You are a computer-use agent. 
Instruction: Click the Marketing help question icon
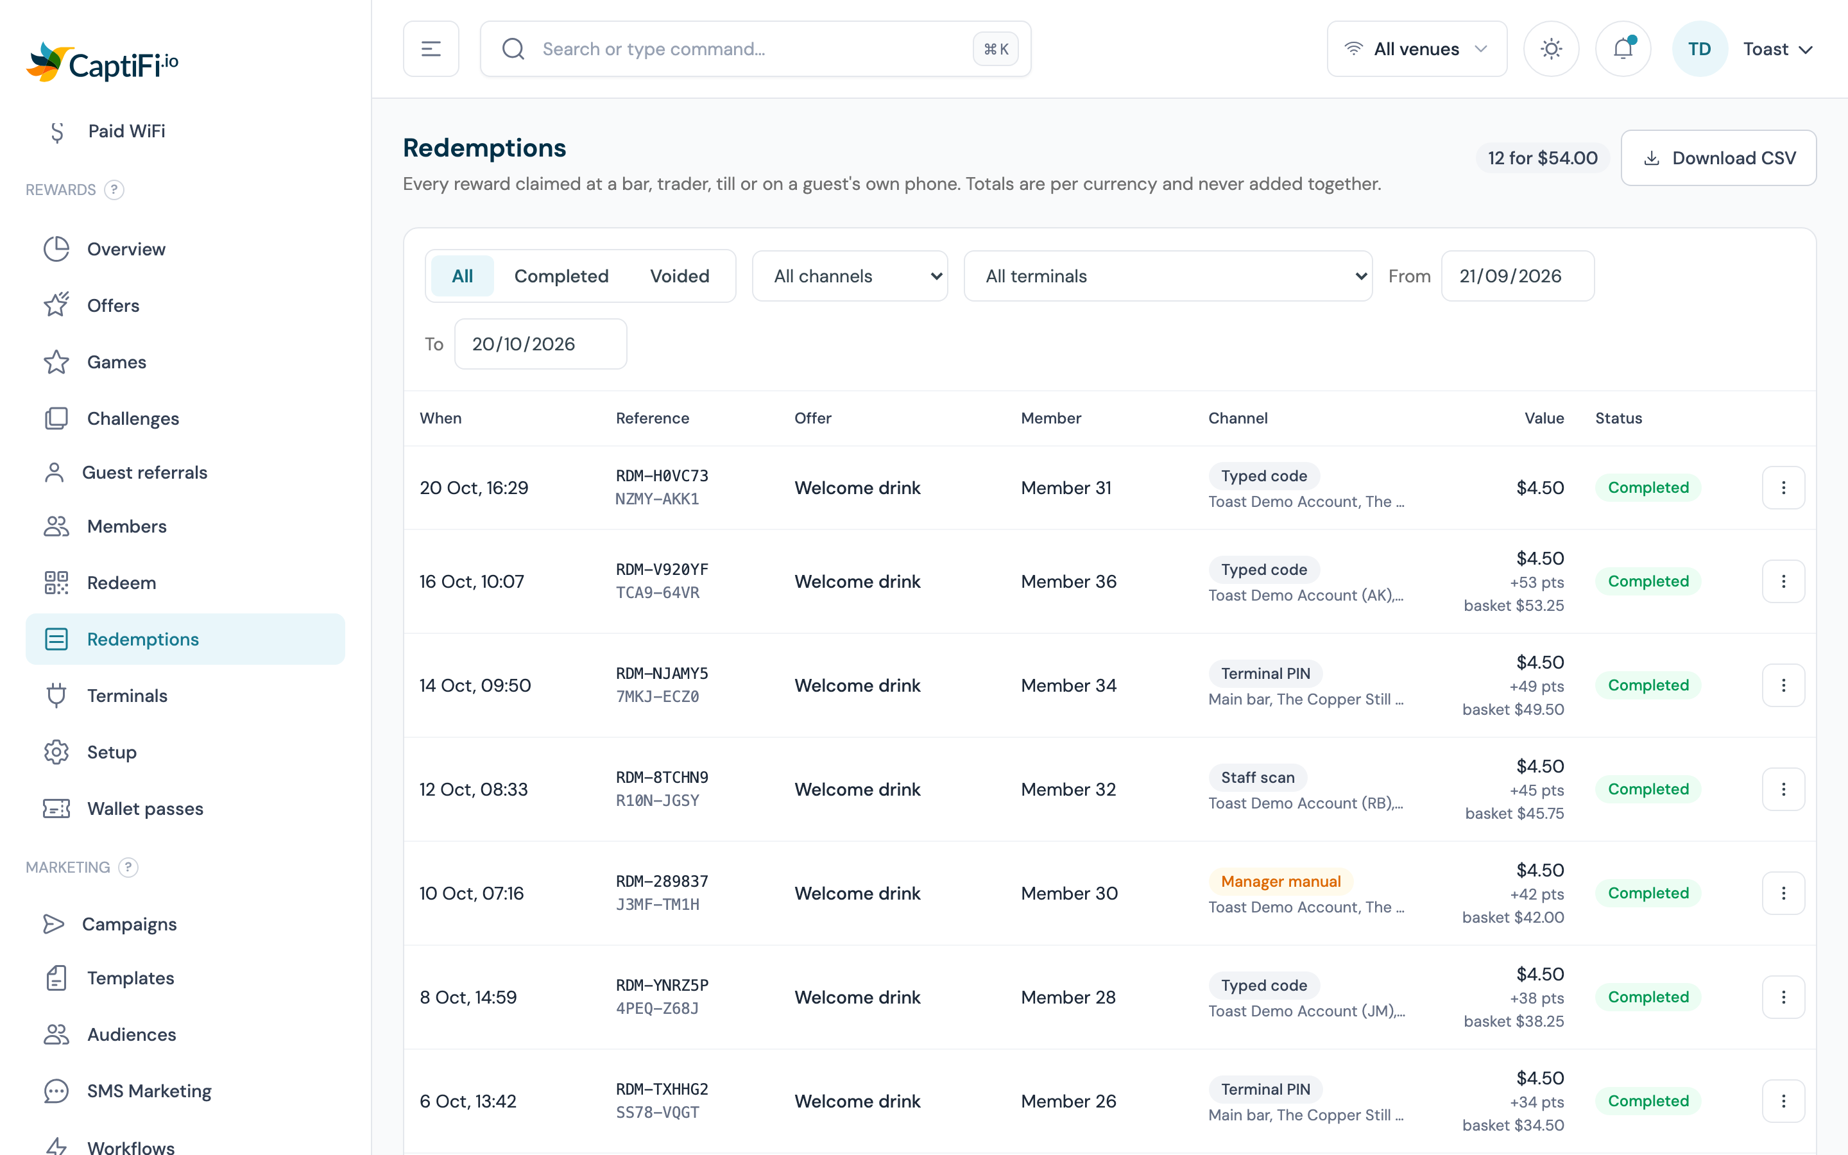128,867
